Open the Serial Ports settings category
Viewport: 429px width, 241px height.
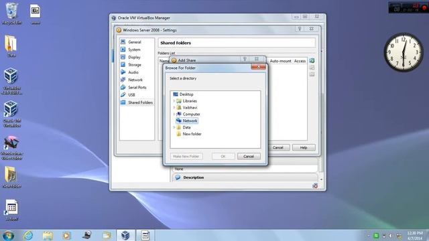137,88
